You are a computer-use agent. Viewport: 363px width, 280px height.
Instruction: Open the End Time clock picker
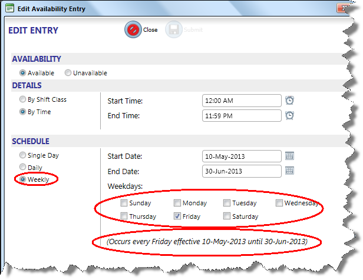(289, 116)
